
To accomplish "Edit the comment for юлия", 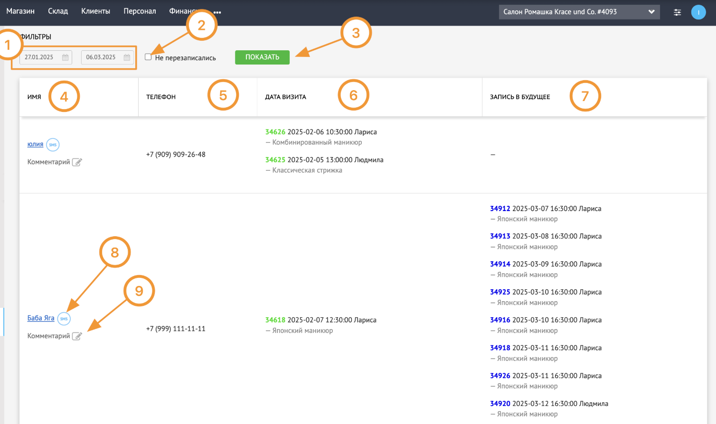I will tap(77, 162).
